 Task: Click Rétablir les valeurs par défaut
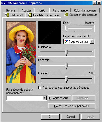(x=72, y=106)
